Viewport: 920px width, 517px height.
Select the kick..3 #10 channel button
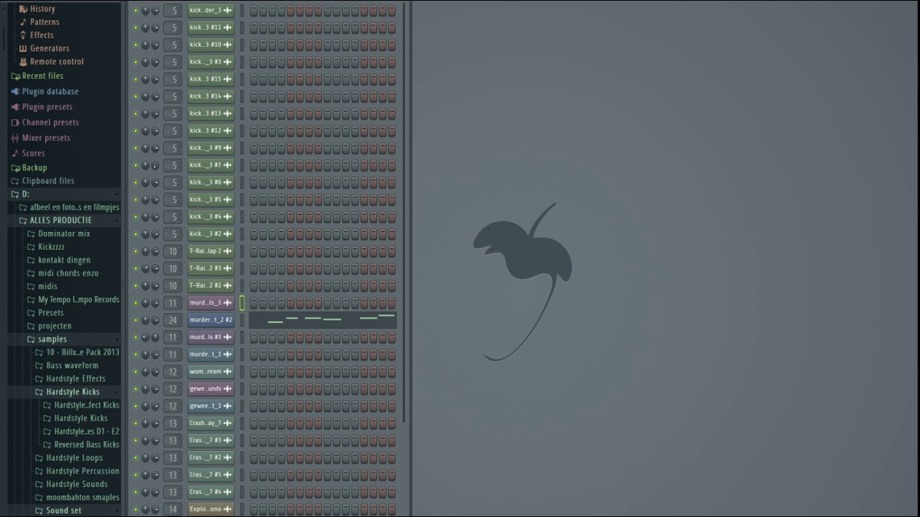[x=211, y=45]
